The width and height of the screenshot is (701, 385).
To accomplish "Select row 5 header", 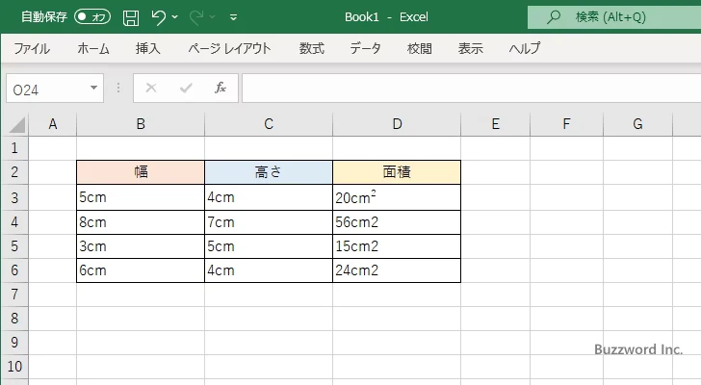I will (14, 246).
